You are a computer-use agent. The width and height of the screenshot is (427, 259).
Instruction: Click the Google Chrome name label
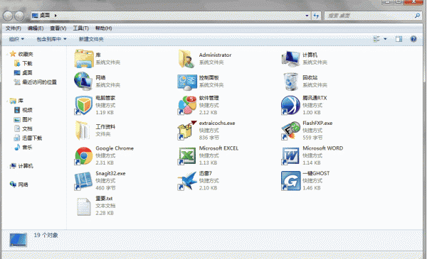pos(115,148)
